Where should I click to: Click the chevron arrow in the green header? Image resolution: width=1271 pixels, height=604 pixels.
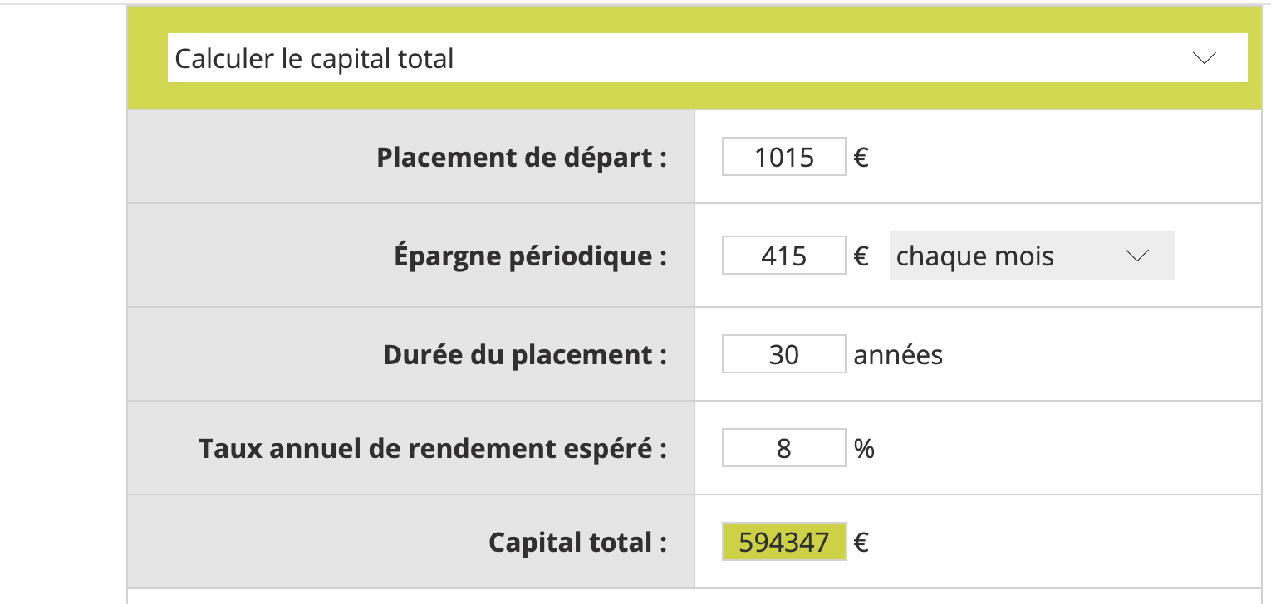tap(1204, 58)
